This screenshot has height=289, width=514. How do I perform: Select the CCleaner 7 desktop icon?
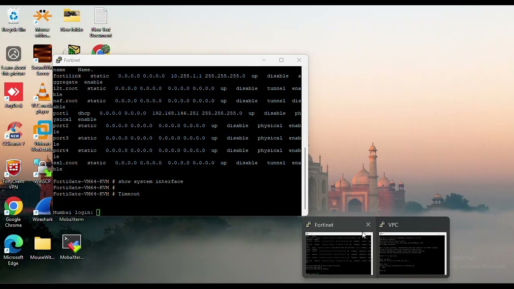click(x=14, y=134)
